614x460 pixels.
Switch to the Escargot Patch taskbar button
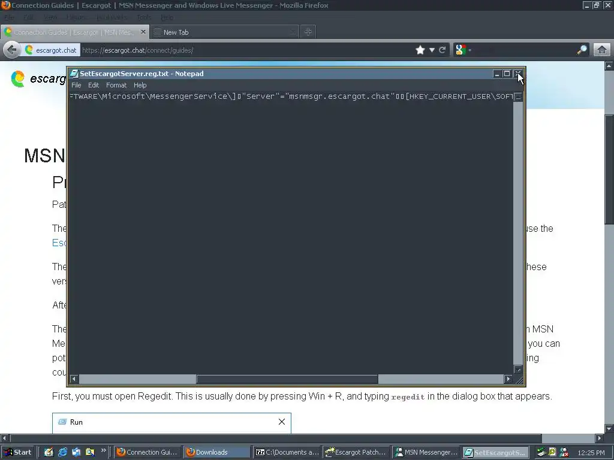pyautogui.click(x=356, y=452)
